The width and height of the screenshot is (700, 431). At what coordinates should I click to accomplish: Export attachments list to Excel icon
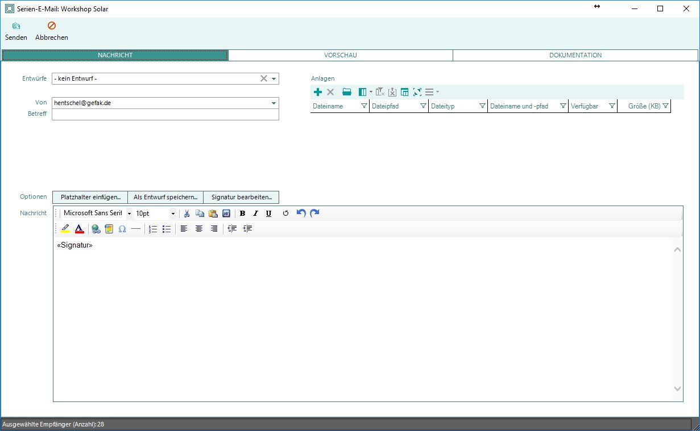[392, 92]
